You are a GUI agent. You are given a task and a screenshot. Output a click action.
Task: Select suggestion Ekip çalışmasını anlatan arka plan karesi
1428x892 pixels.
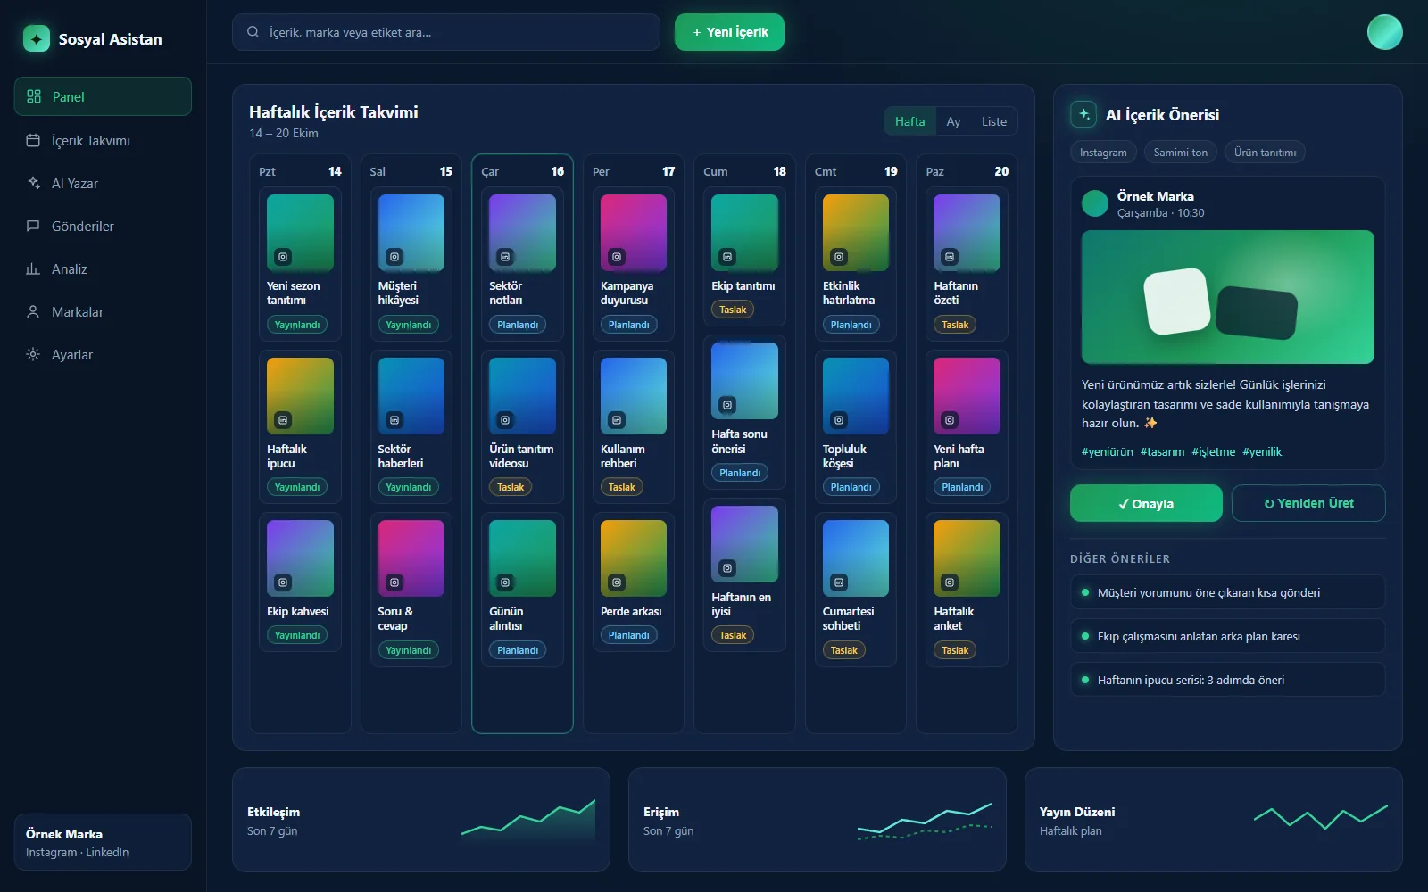1227,636
